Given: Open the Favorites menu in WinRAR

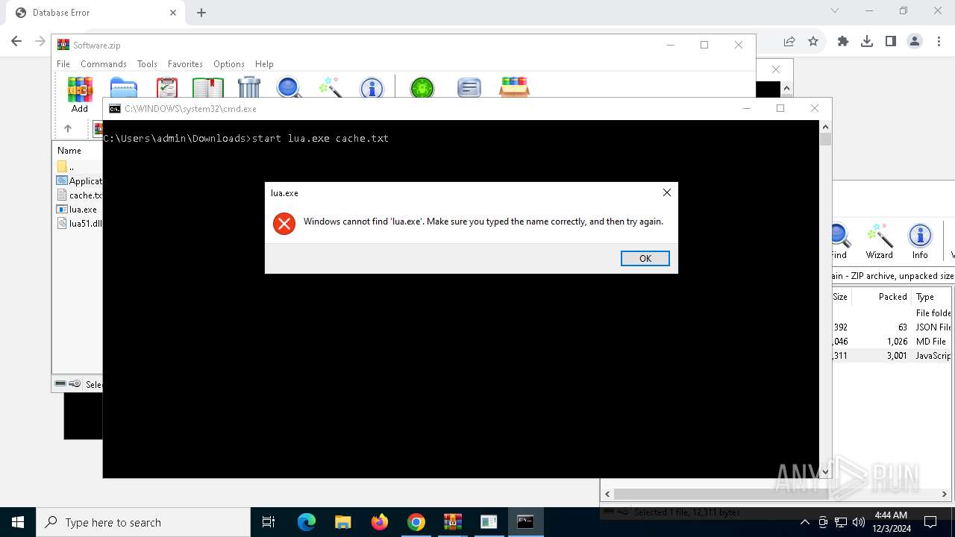Looking at the screenshot, I should coord(185,64).
